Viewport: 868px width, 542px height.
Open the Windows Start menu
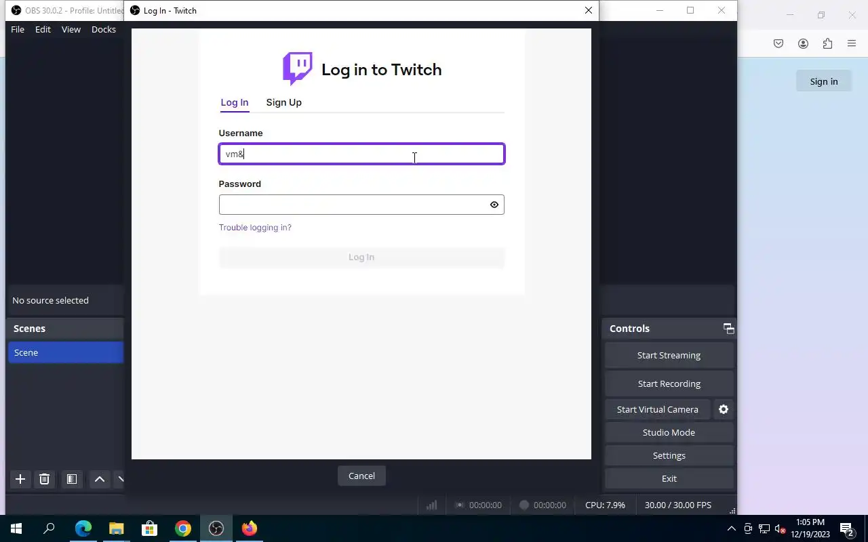click(x=16, y=528)
